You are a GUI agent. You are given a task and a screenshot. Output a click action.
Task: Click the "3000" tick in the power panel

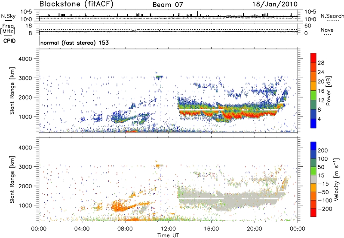click(x=25, y=78)
